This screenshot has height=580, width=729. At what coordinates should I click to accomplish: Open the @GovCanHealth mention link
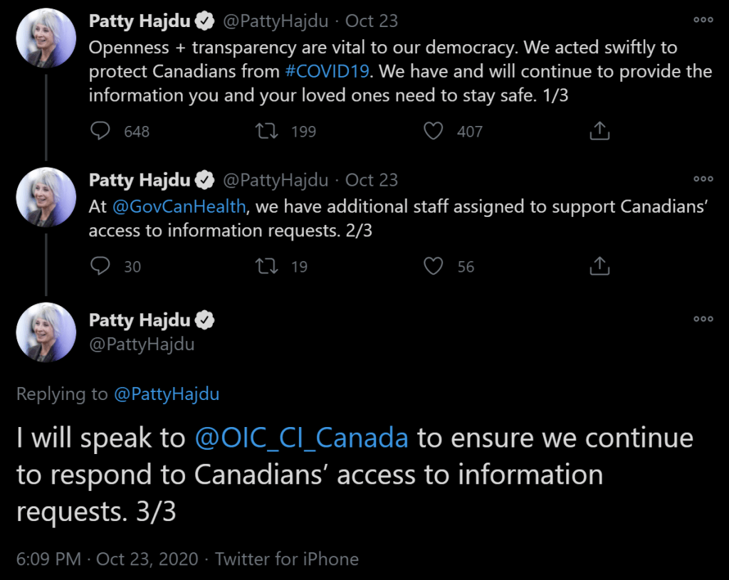click(179, 206)
